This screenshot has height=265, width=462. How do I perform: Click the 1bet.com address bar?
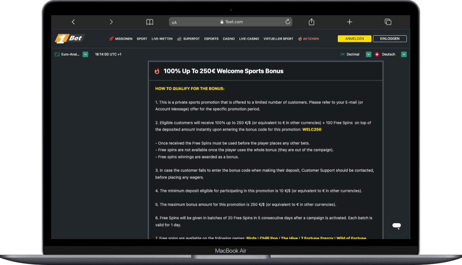pos(231,22)
